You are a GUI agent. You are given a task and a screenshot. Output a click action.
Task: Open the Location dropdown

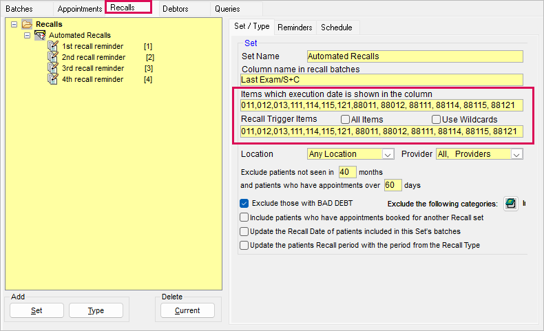(388, 154)
